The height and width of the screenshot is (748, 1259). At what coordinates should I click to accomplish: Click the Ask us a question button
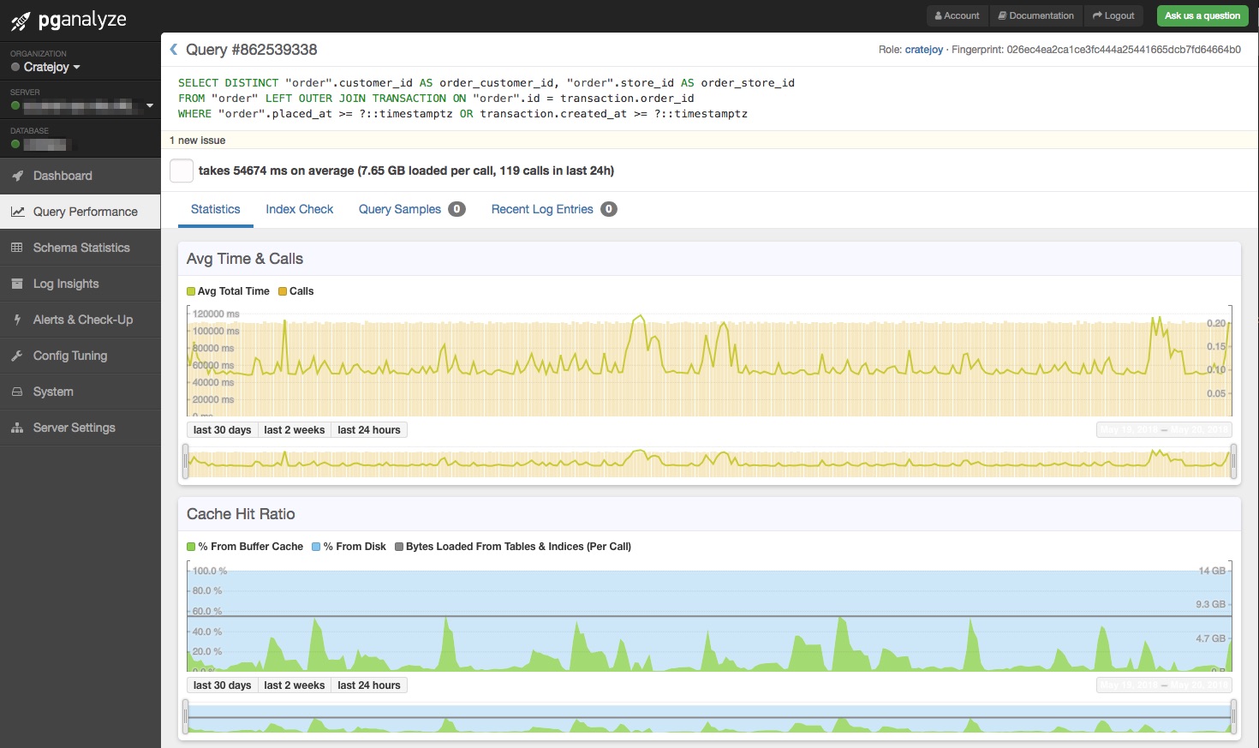tap(1202, 15)
